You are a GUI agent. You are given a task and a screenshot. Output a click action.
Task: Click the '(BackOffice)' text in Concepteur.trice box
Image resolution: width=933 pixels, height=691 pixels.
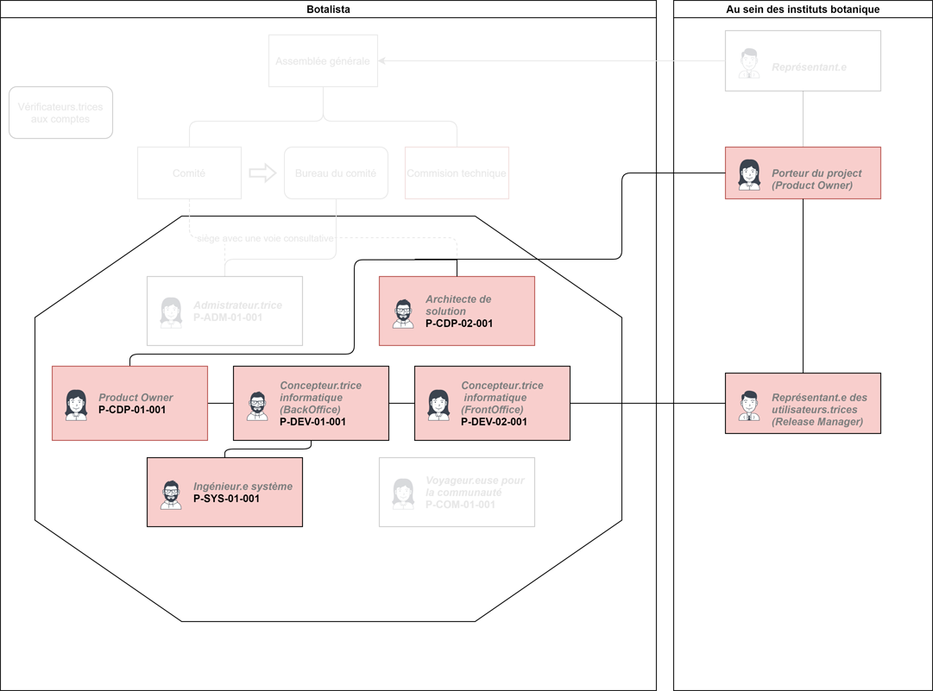pyautogui.click(x=310, y=410)
